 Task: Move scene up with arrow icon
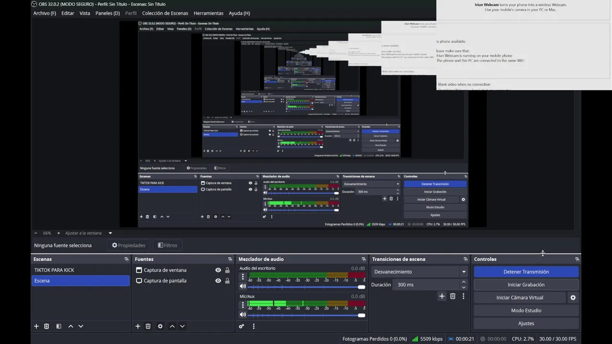pos(71,326)
